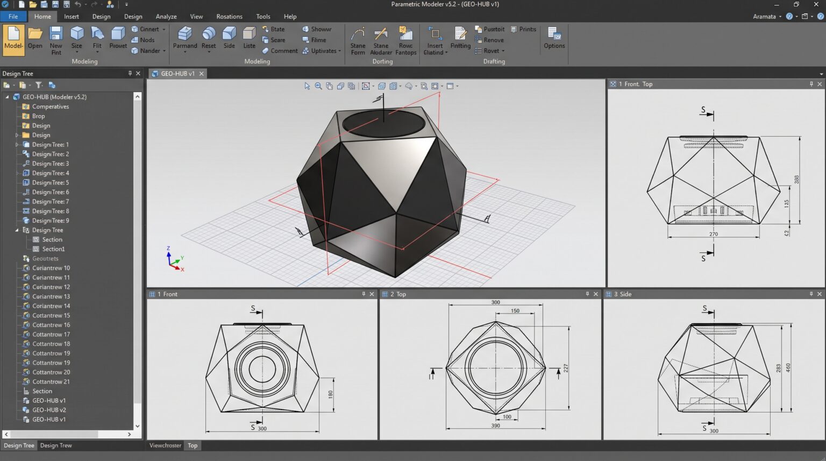Click the Prints command
The width and height of the screenshot is (826, 461).
click(x=523, y=29)
